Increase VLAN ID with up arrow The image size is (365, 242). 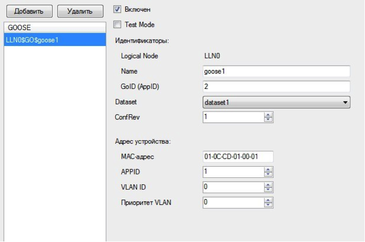(268, 185)
